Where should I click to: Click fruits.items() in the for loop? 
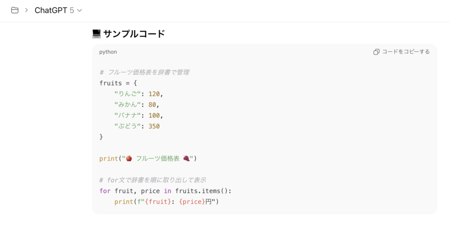pyautogui.click(x=202, y=191)
